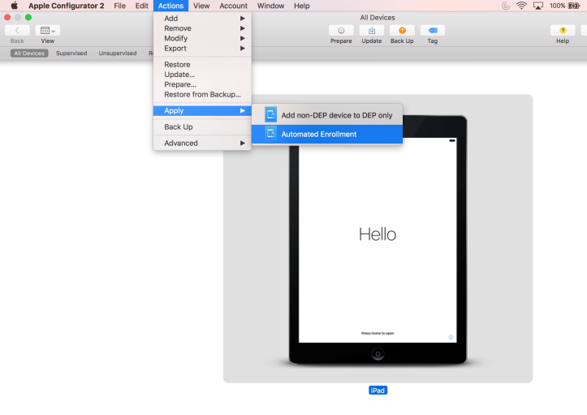Click the Add non-DEP device blueprint icon
The image size is (587, 415).
tap(270, 115)
